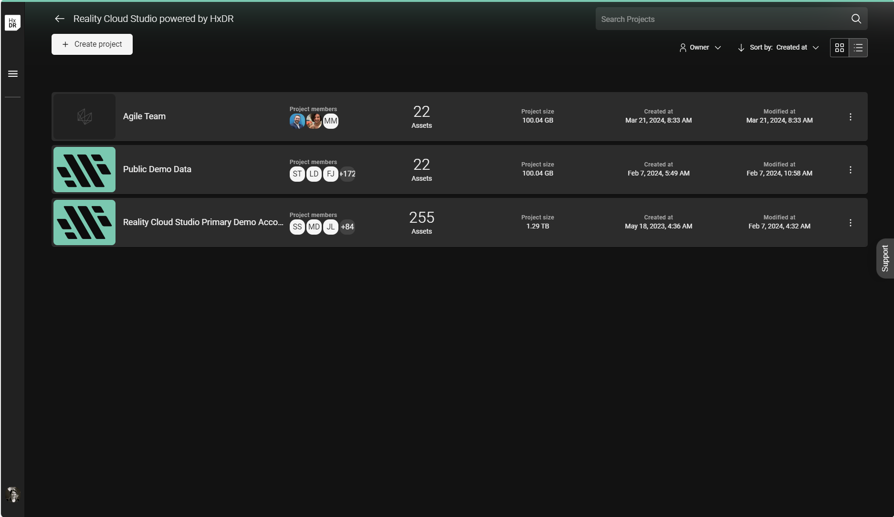The width and height of the screenshot is (894, 517).
Task: Click the MM member avatar in Agile Team
Action: pyautogui.click(x=330, y=121)
